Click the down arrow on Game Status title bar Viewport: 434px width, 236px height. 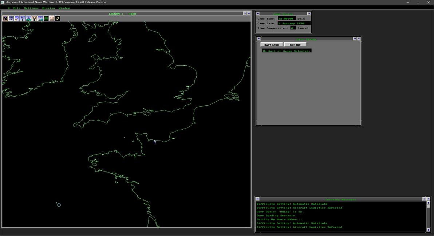point(309,14)
